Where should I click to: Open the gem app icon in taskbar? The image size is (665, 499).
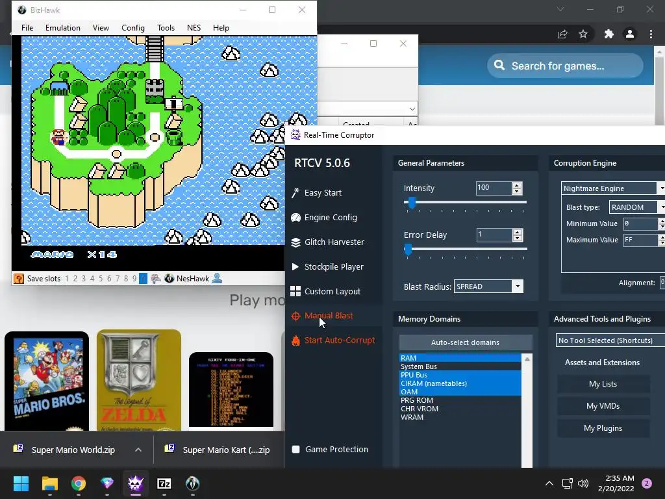(107, 483)
